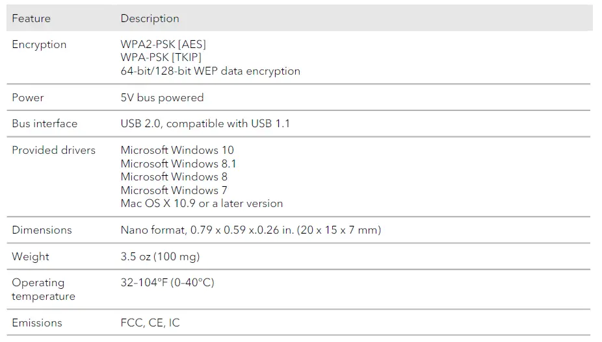The height and width of the screenshot is (342, 602).
Task: Select the USB 2.0 compatibility description
Action: point(205,123)
